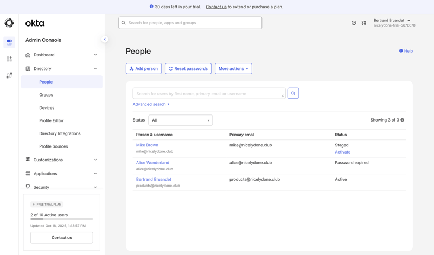This screenshot has height=255, width=434.
Task: Open Devices in the Directory menu
Action: [x=47, y=108]
